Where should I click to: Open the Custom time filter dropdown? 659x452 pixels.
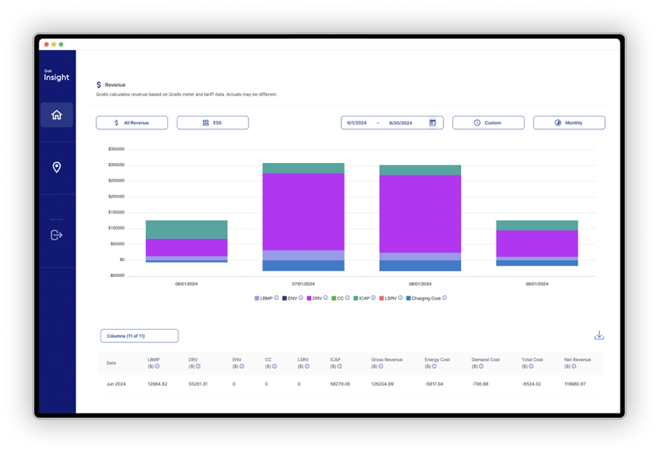pyautogui.click(x=488, y=122)
